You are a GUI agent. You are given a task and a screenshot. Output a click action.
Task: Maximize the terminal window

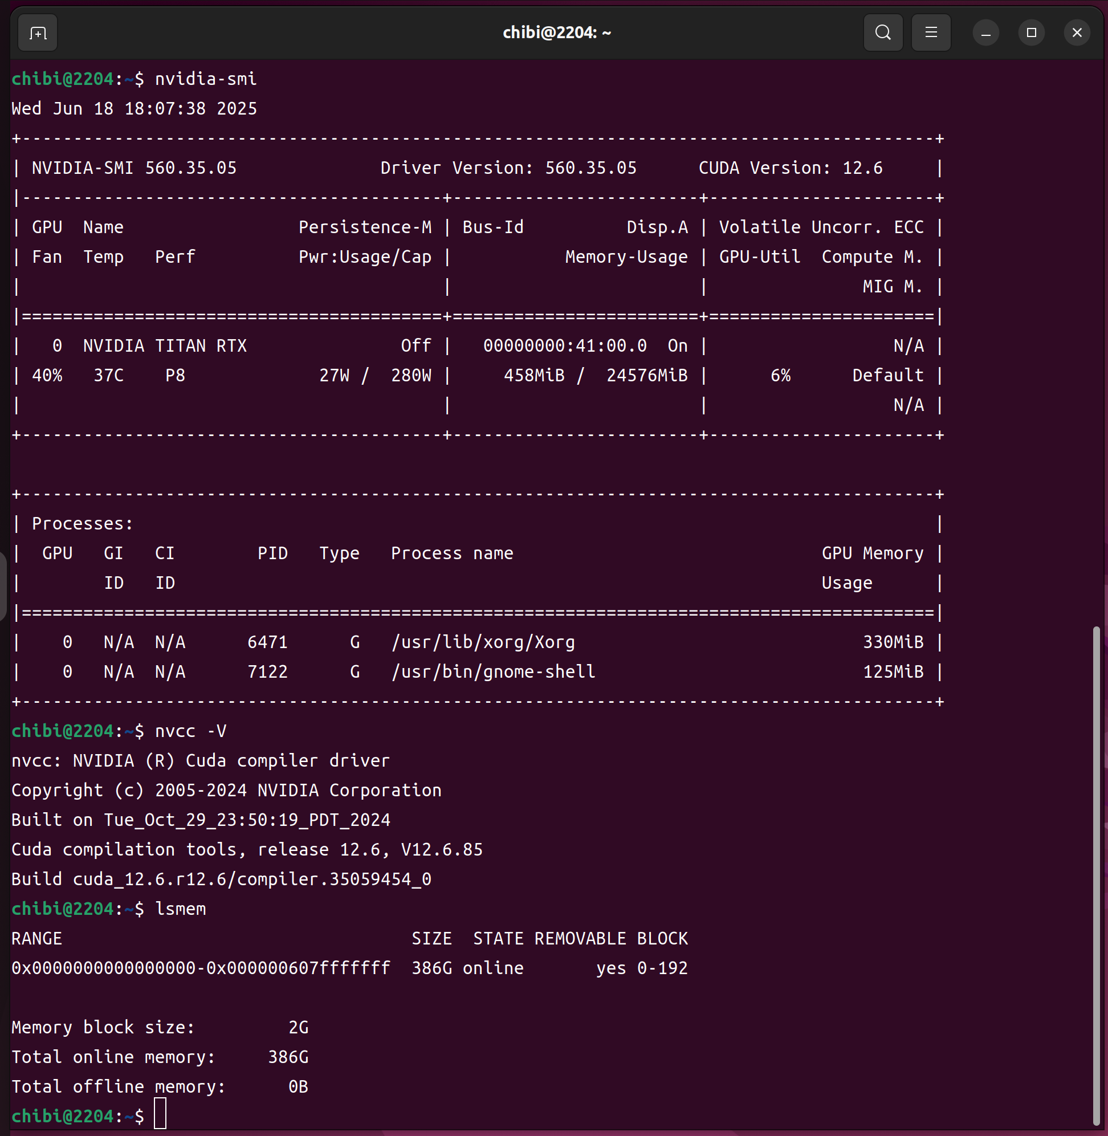tap(1031, 32)
